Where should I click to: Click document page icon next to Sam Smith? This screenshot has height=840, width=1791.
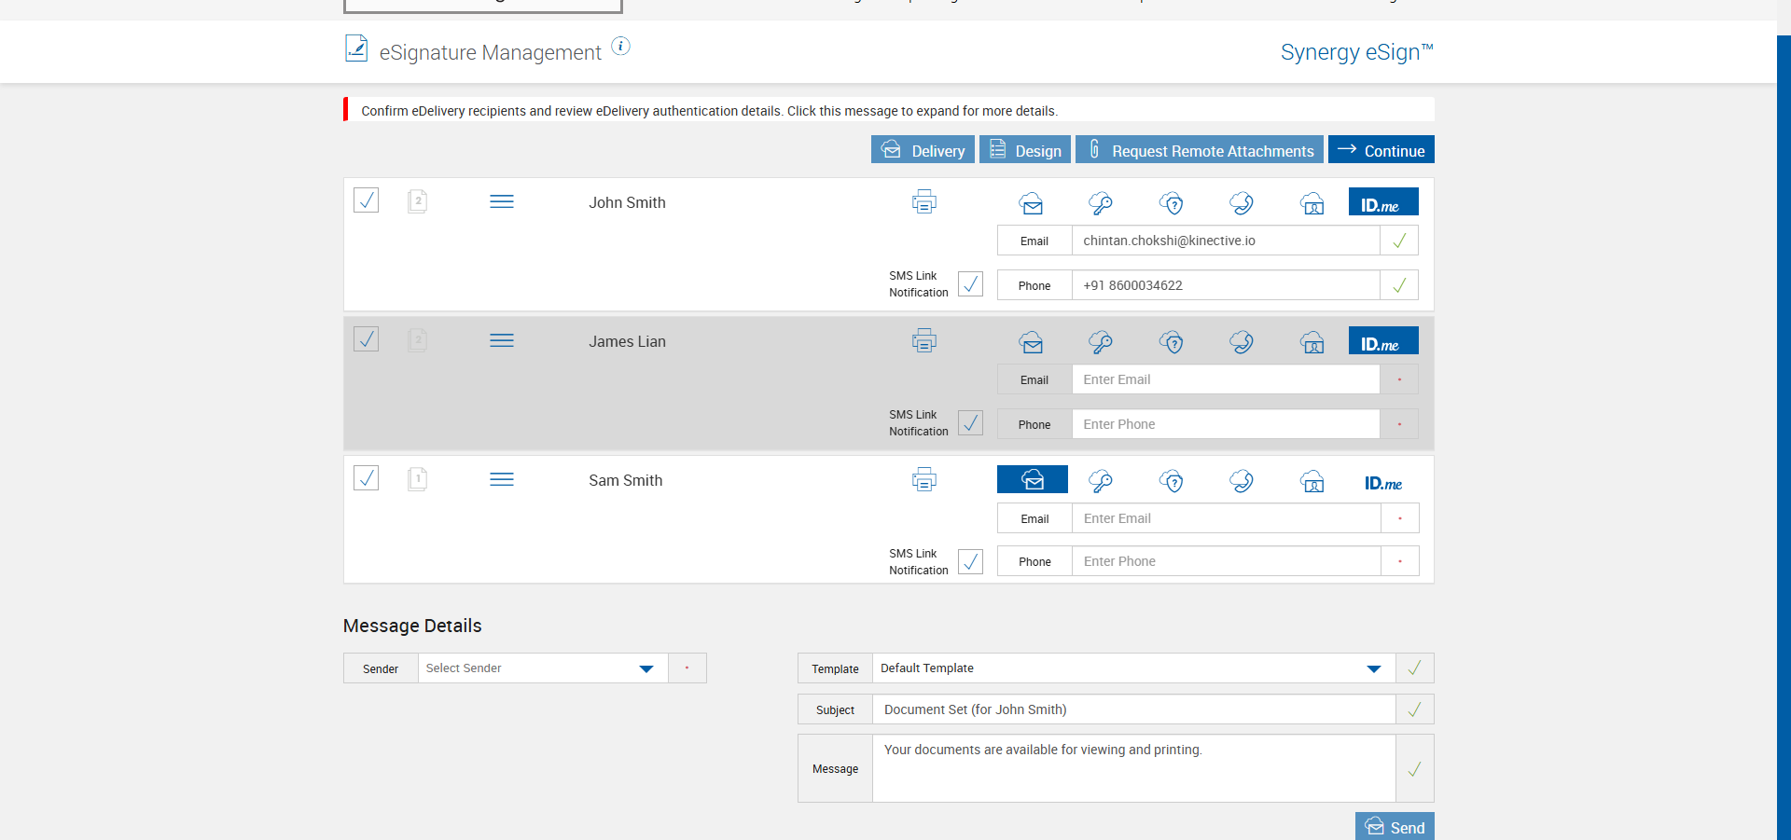(417, 479)
